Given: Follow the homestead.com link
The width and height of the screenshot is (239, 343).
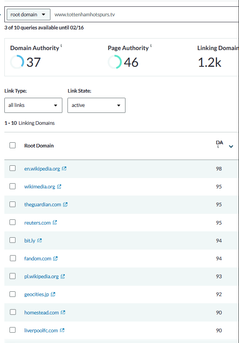Looking at the screenshot, I should 42,312.
